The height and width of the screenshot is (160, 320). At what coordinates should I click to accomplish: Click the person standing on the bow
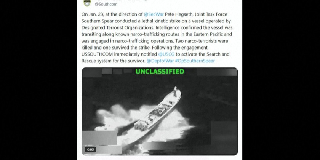tap(175, 91)
